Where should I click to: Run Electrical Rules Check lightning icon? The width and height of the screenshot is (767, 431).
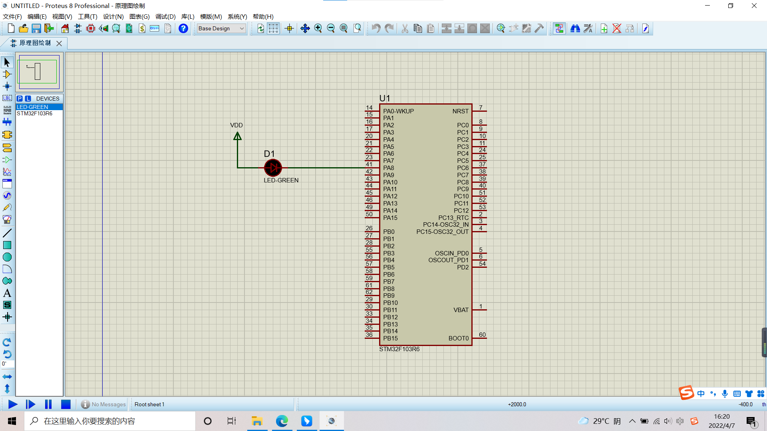click(646, 28)
